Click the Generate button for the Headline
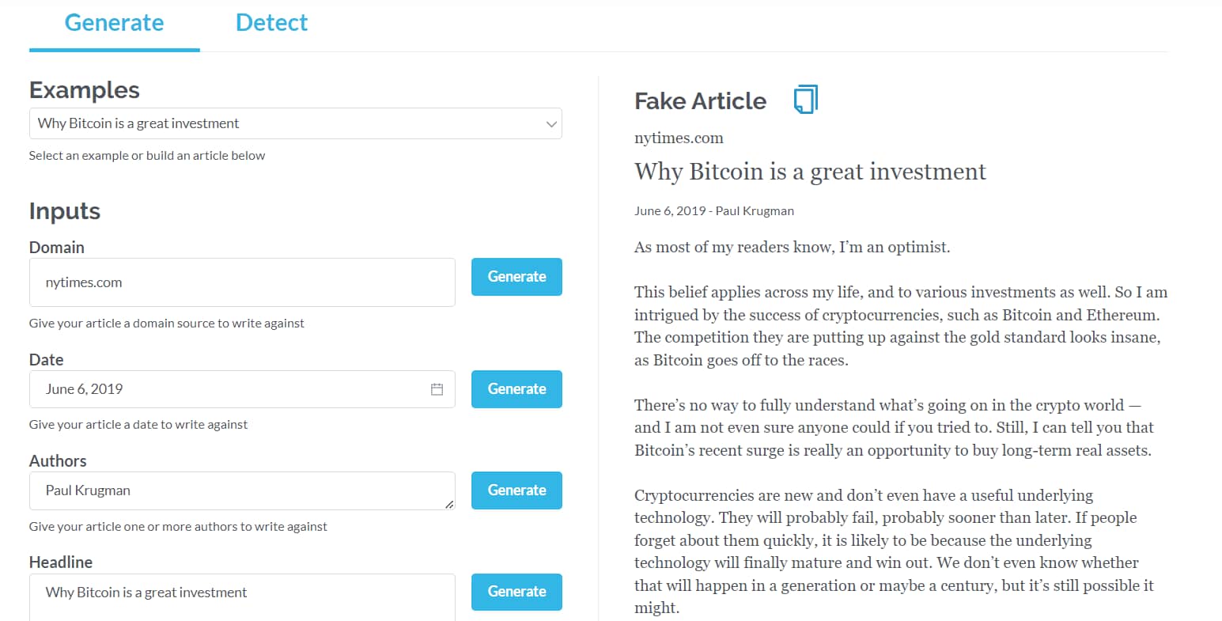This screenshot has width=1222, height=621. (x=516, y=592)
